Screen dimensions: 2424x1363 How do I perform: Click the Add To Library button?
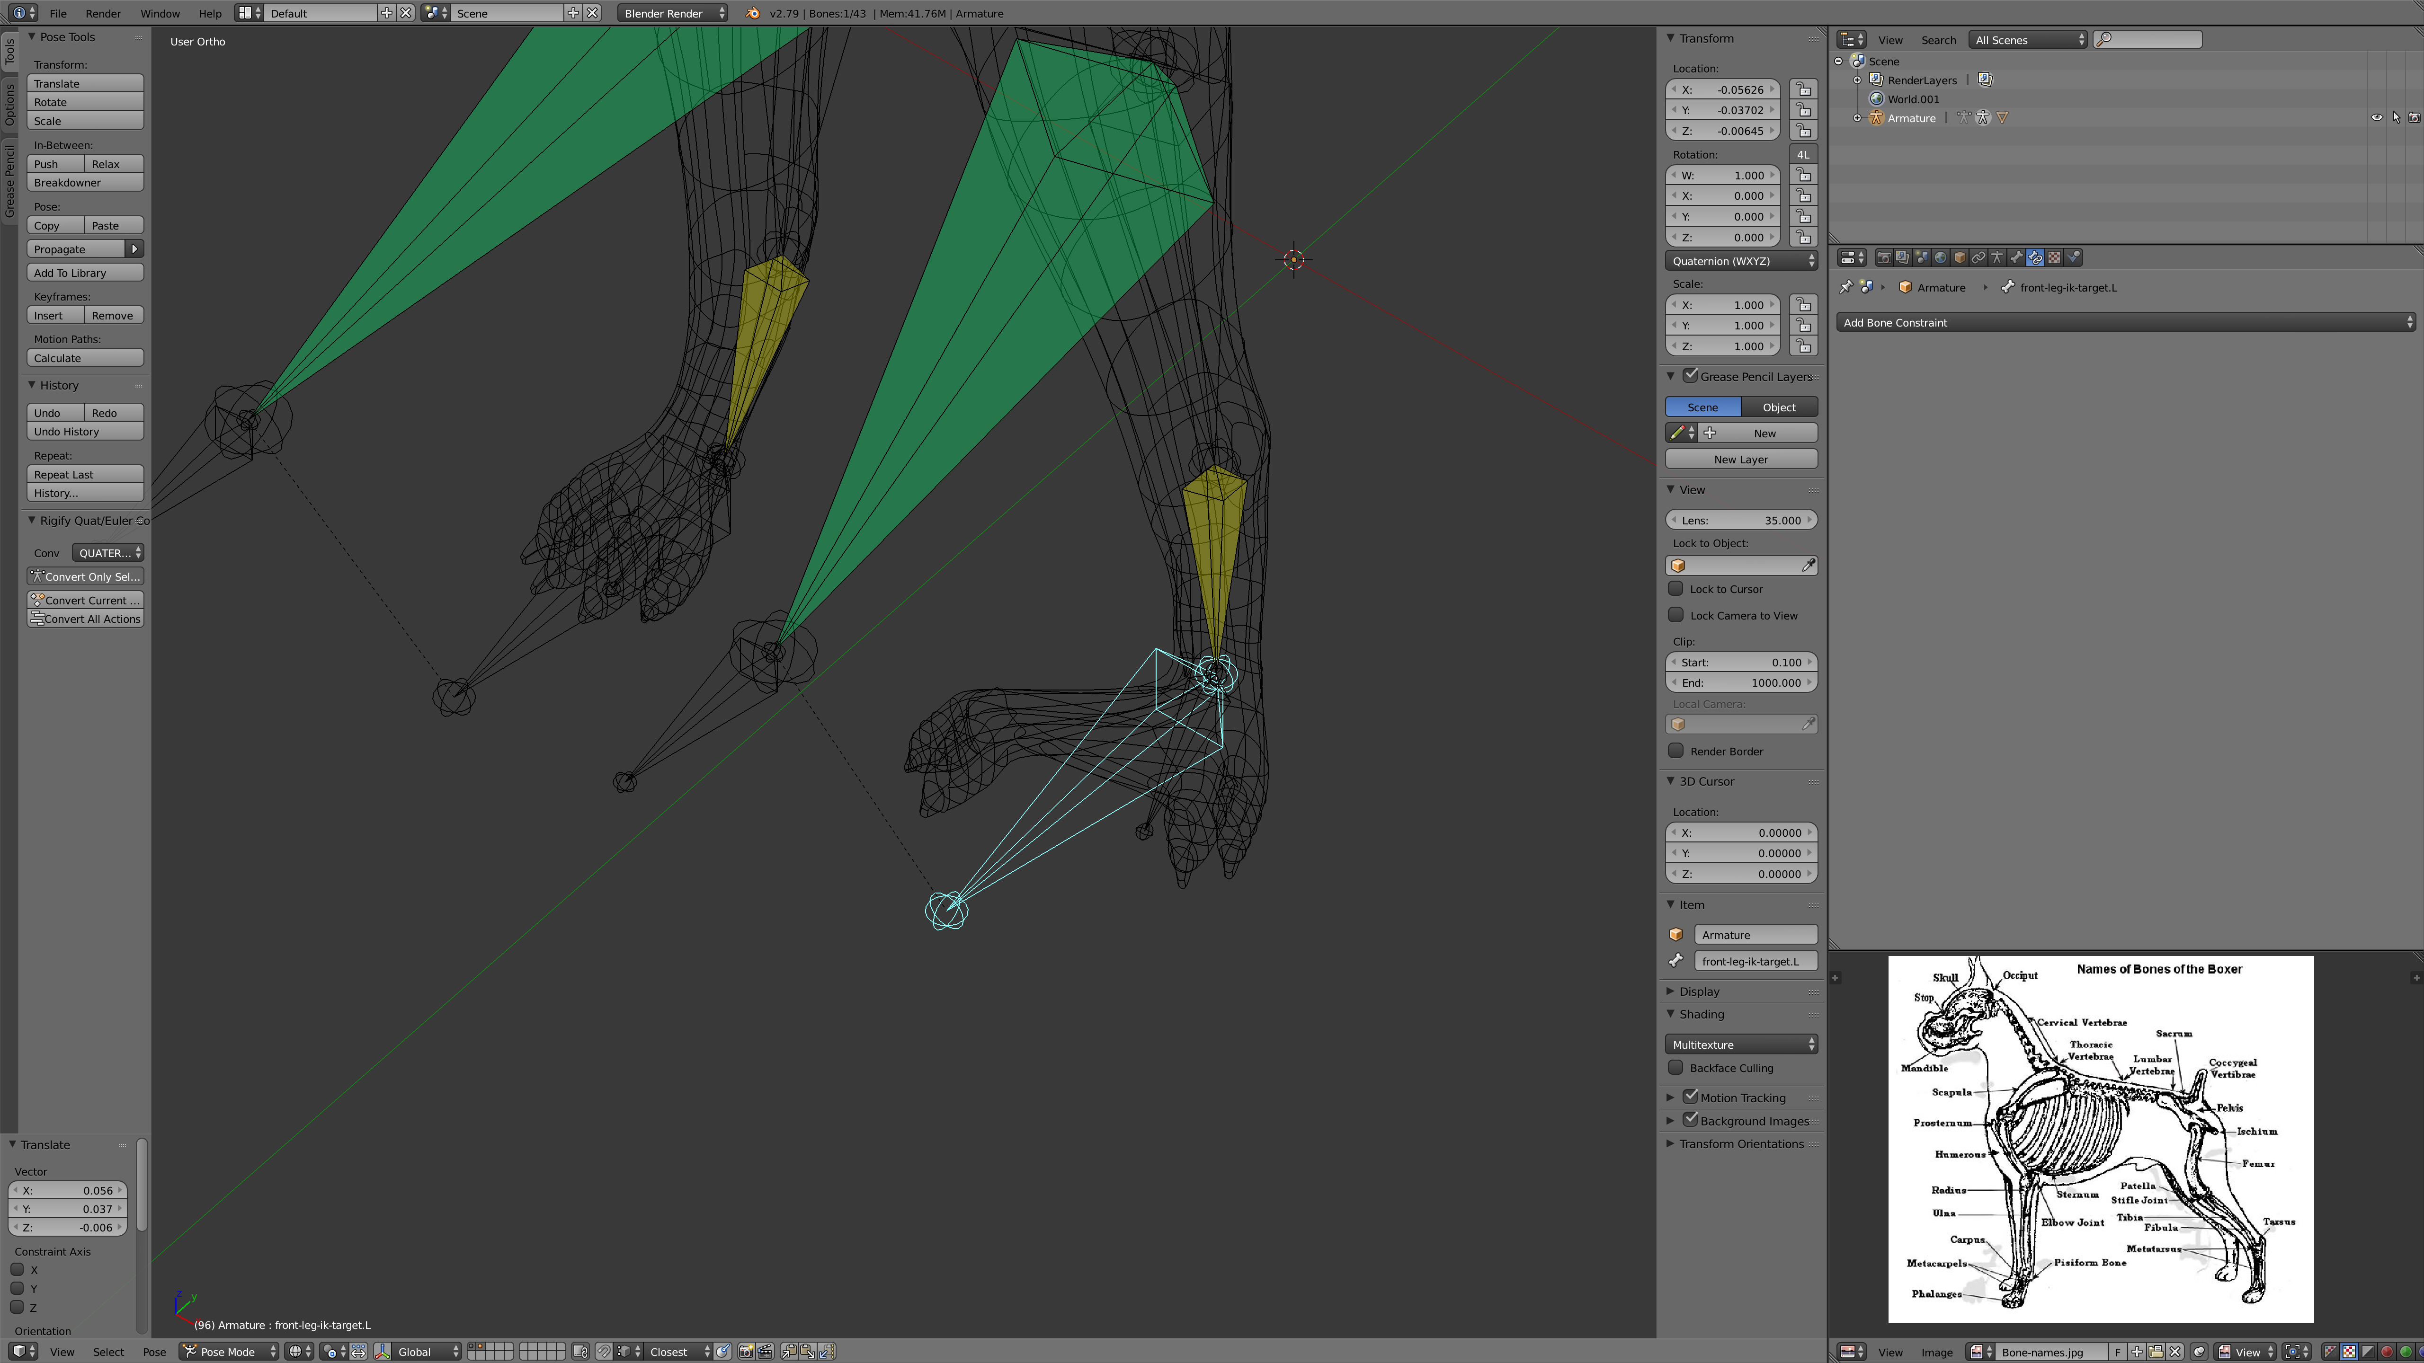[85, 273]
